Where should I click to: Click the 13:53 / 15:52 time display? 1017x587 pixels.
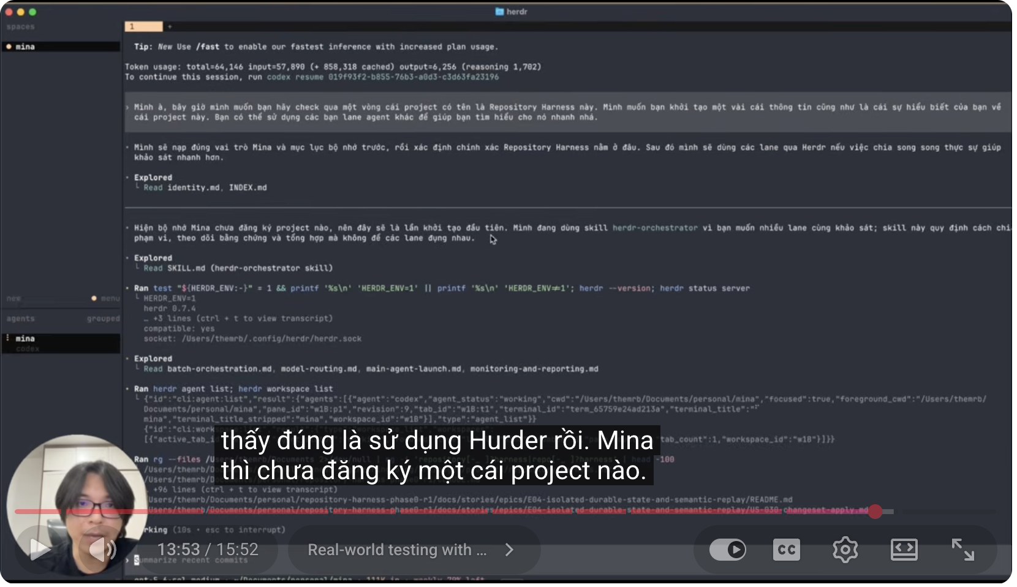click(x=208, y=550)
